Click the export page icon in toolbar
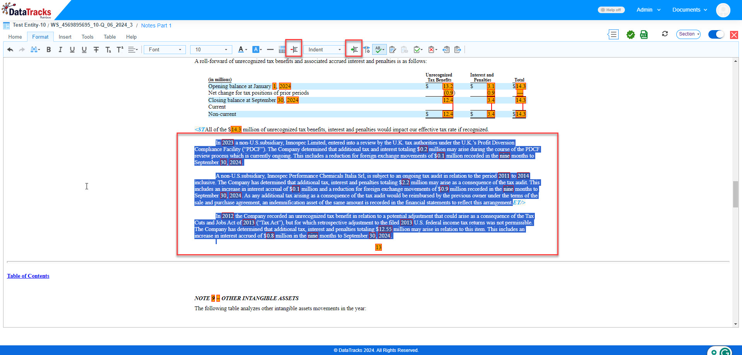Screen dimensions: 742x355 (x=458, y=49)
